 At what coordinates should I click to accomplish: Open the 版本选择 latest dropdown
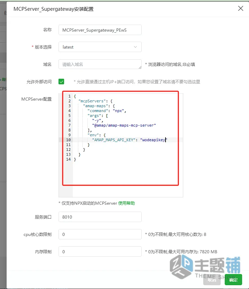pos(100,47)
